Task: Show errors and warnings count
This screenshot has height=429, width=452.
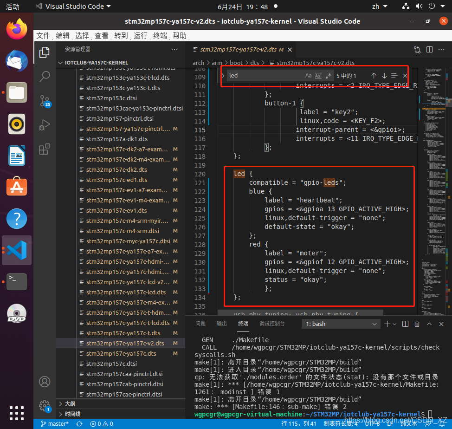Action: click(102, 424)
